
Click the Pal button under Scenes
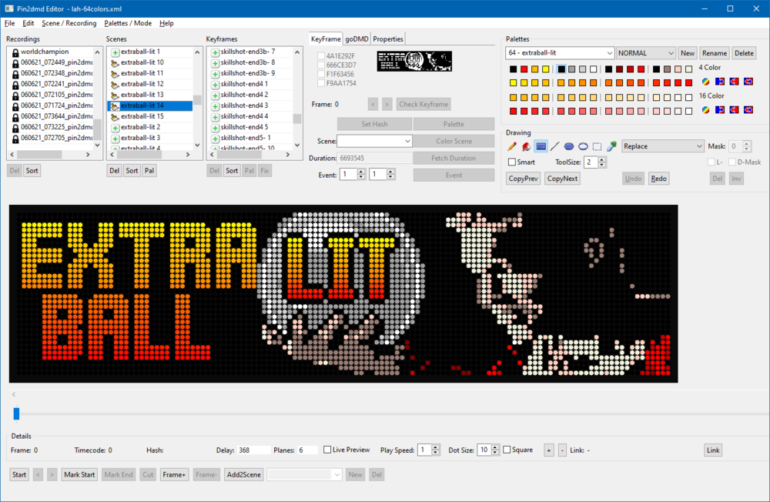point(149,170)
